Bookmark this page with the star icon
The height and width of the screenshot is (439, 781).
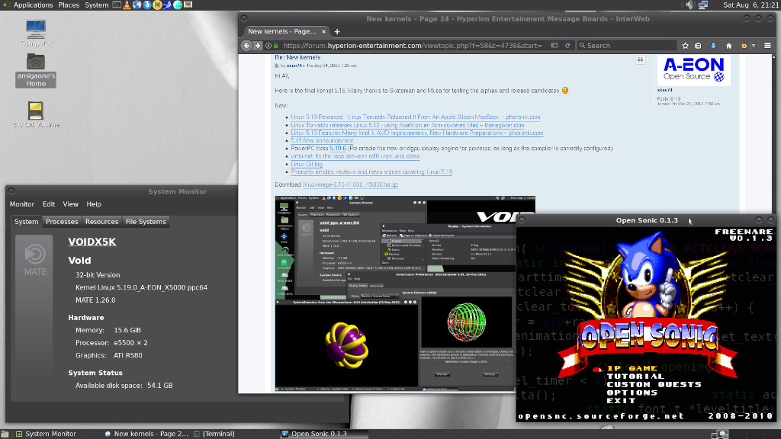686,45
